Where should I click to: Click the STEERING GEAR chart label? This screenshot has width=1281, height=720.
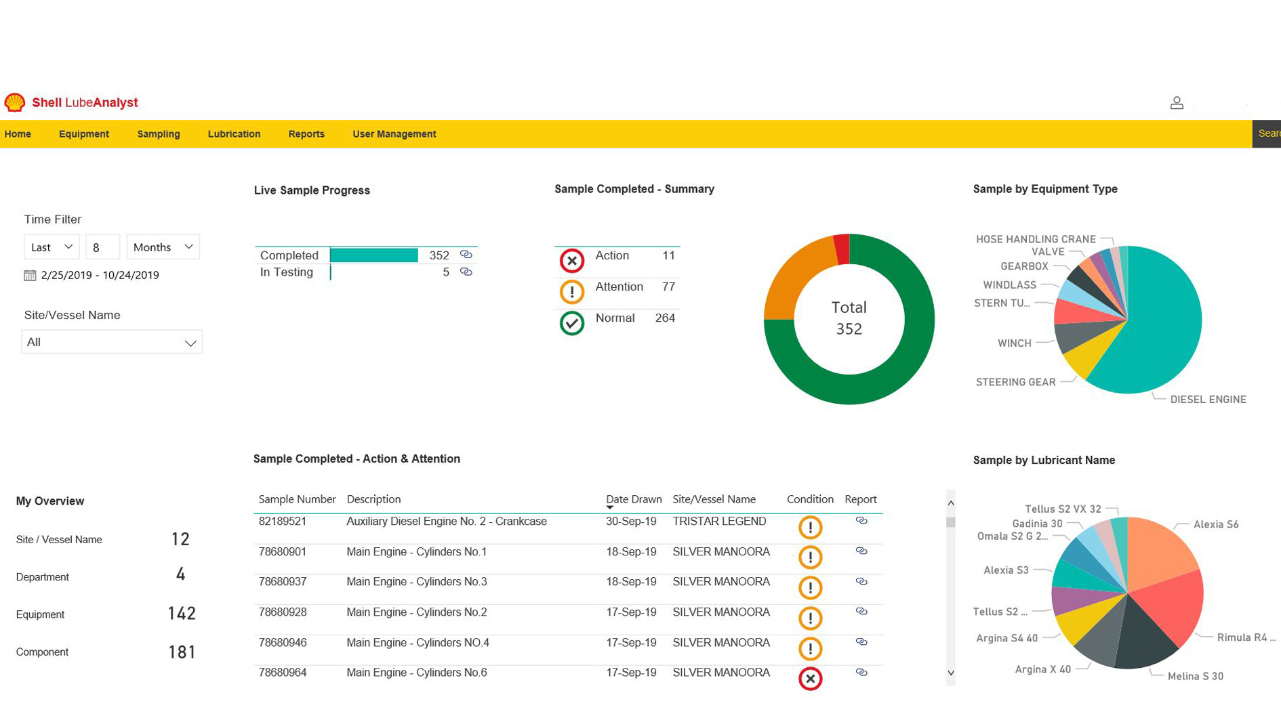click(1015, 383)
